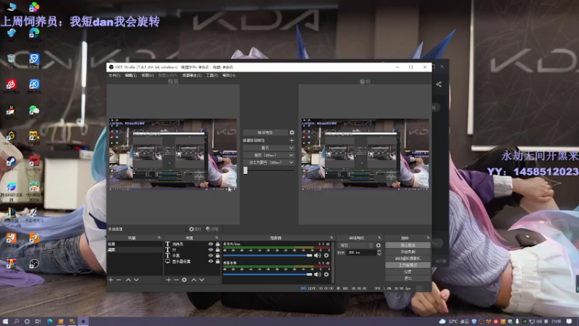Toggle the lock on the second text source

coord(218,250)
